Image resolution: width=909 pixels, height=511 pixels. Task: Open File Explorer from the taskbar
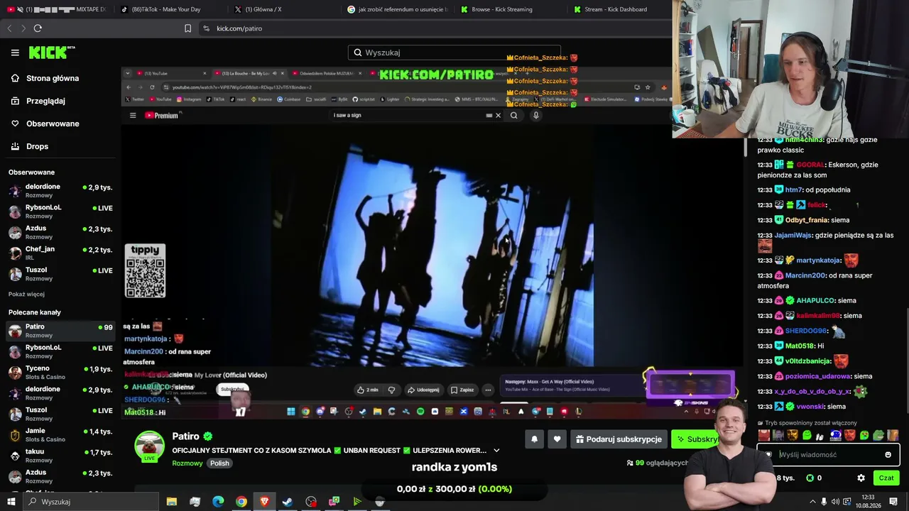[172, 502]
